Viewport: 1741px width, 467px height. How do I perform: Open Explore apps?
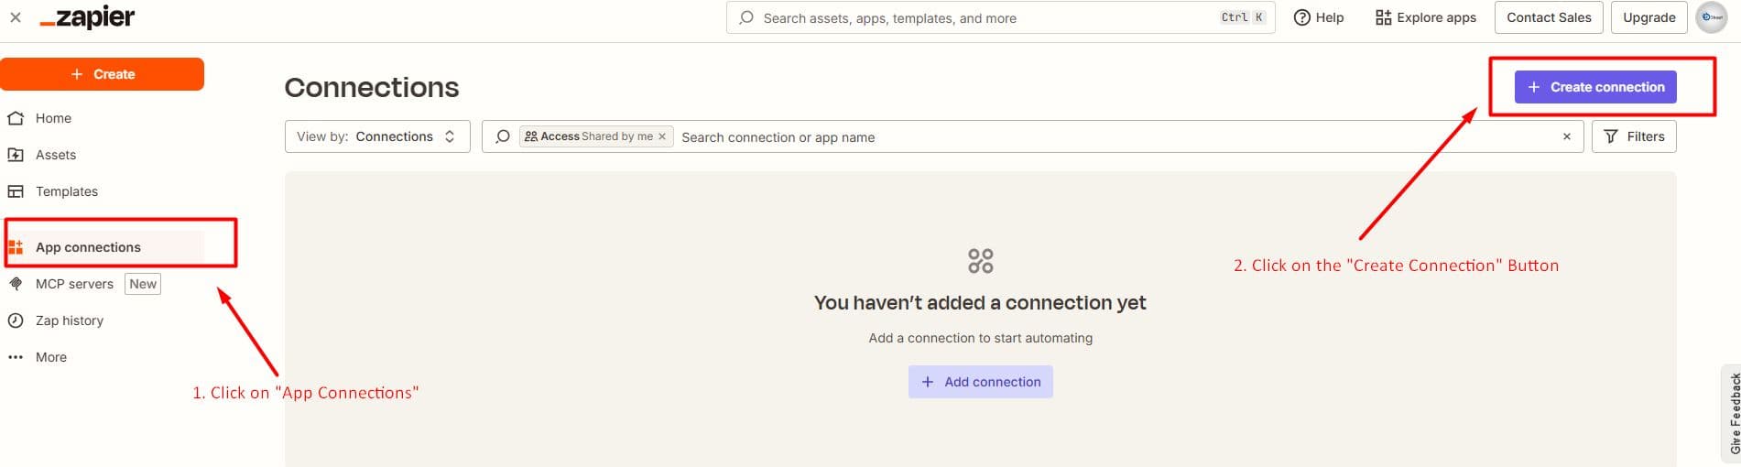pos(1426,17)
